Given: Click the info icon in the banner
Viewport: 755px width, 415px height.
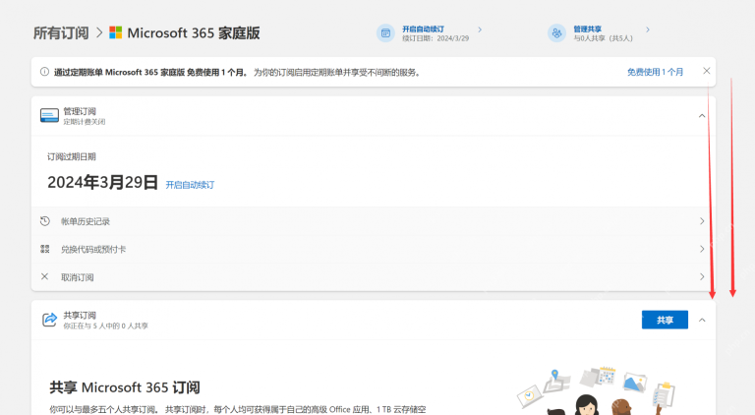Looking at the screenshot, I should click(44, 72).
